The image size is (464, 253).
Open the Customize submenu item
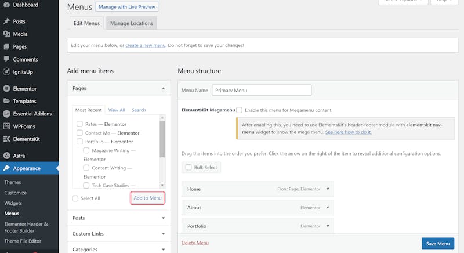click(x=16, y=193)
